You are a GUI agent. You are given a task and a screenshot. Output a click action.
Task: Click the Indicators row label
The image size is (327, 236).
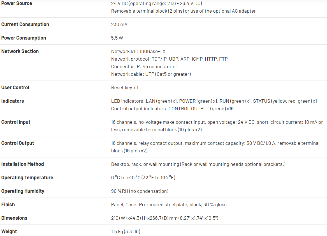click(x=13, y=101)
